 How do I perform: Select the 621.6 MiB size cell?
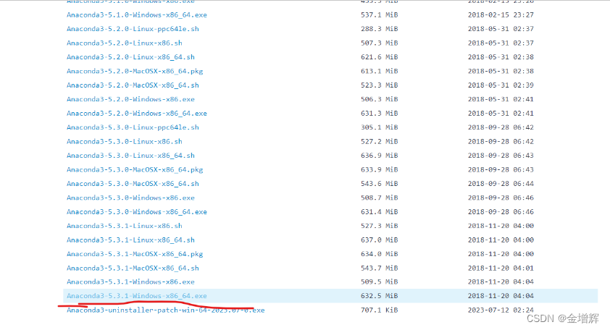[x=380, y=56]
